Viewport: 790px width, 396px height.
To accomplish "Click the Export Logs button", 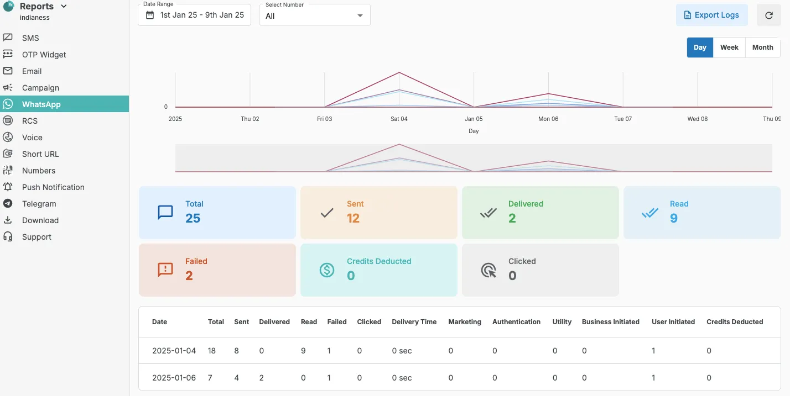I will point(711,15).
